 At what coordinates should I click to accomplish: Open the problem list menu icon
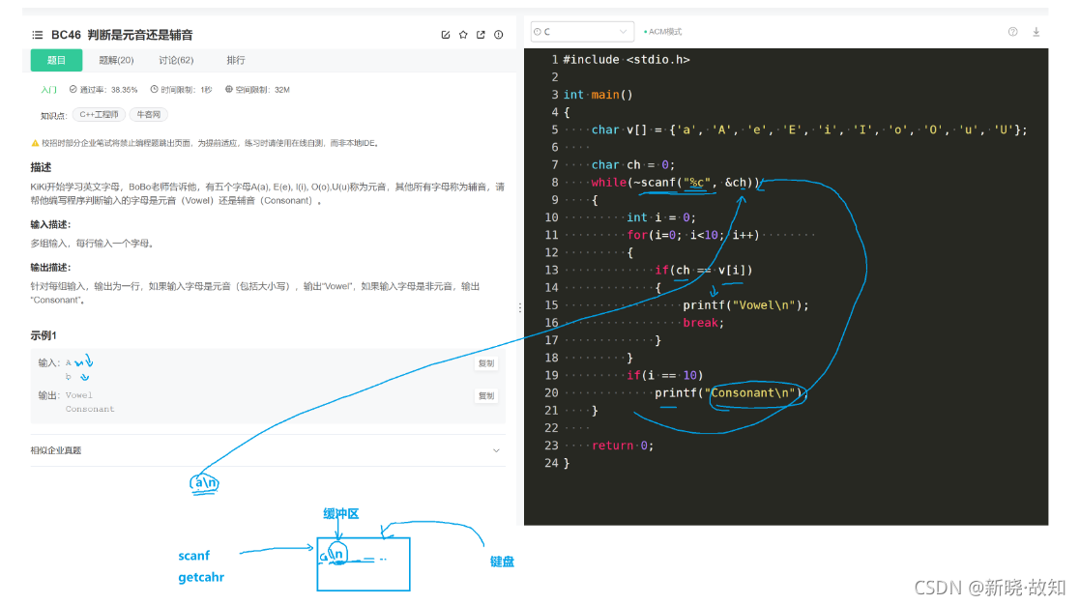[37, 35]
